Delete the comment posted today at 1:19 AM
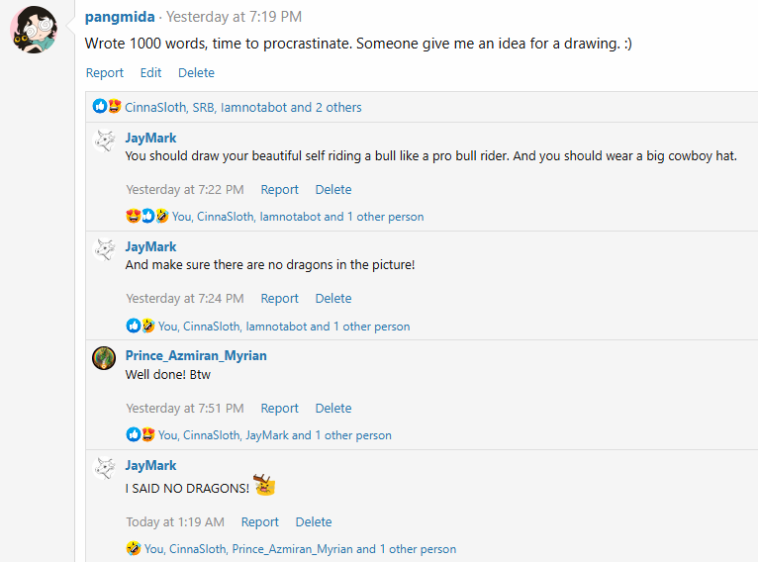Viewport: 758px width, 562px height. click(x=314, y=521)
